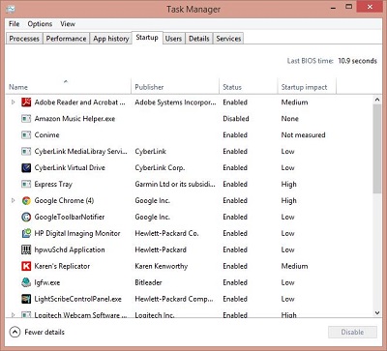387x351 pixels.
Task: Click the lgfw.exe icon
Action: [x=26, y=282]
